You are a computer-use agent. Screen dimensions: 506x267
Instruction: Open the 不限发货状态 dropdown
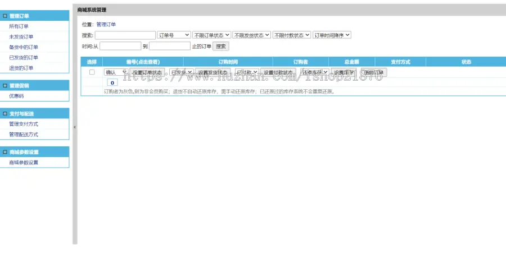tap(251, 35)
